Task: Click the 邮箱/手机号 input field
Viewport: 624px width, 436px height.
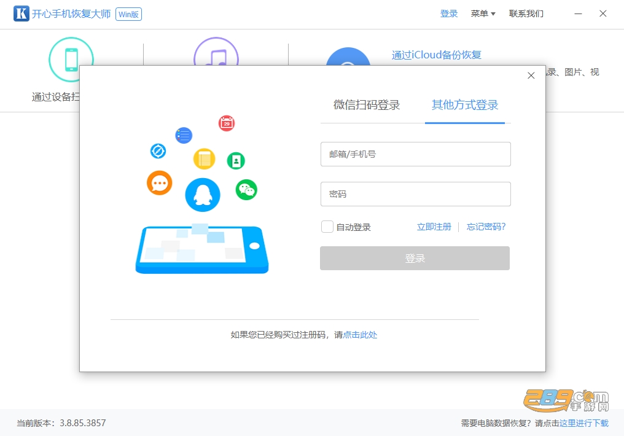Action: coord(415,154)
